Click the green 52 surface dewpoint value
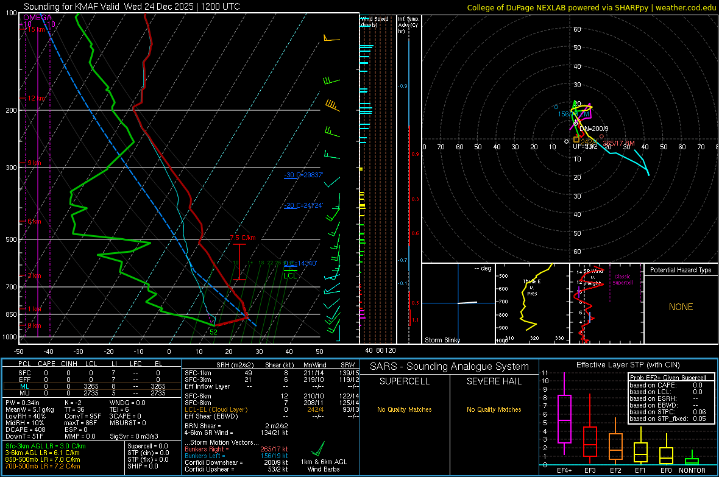719x477 pixels. pos(213,332)
